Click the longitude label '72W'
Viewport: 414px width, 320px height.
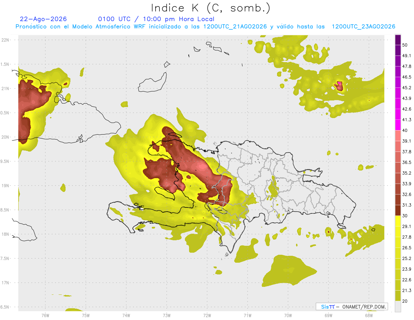coord(207,315)
